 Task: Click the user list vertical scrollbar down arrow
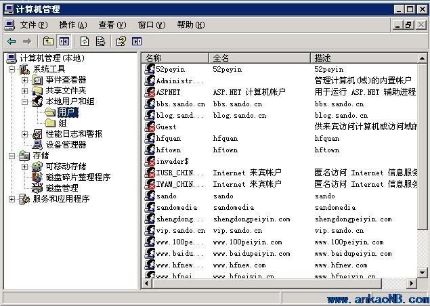424,273
